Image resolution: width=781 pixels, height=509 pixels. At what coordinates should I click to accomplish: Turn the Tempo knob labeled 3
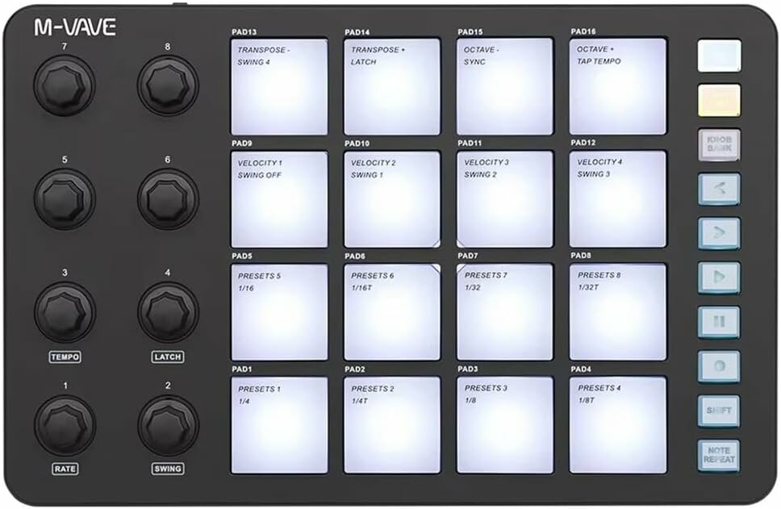point(63,311)
